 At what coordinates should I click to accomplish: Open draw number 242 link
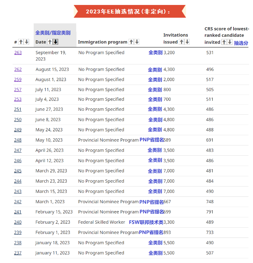click(18, 202)
